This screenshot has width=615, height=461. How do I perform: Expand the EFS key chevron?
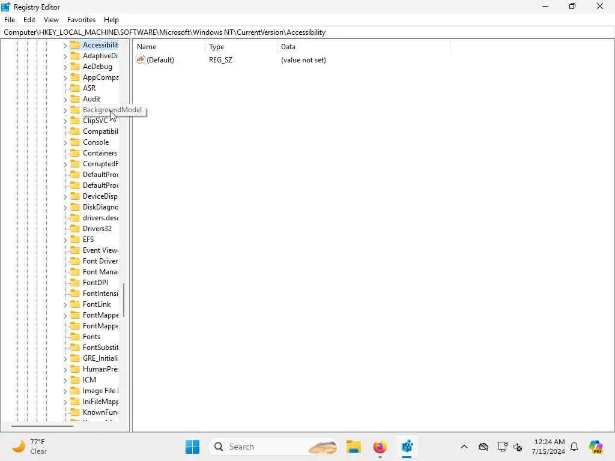pyautogui.click(x=65, y=240)
